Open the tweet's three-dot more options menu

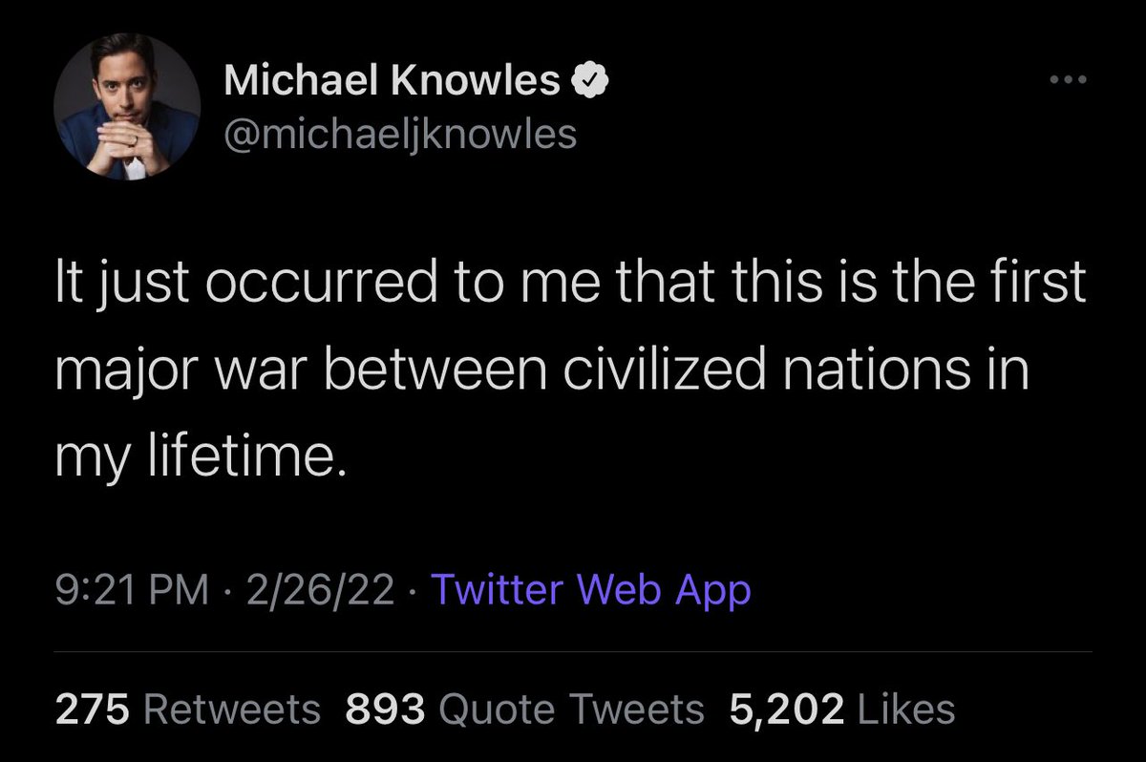point(1067,80)
